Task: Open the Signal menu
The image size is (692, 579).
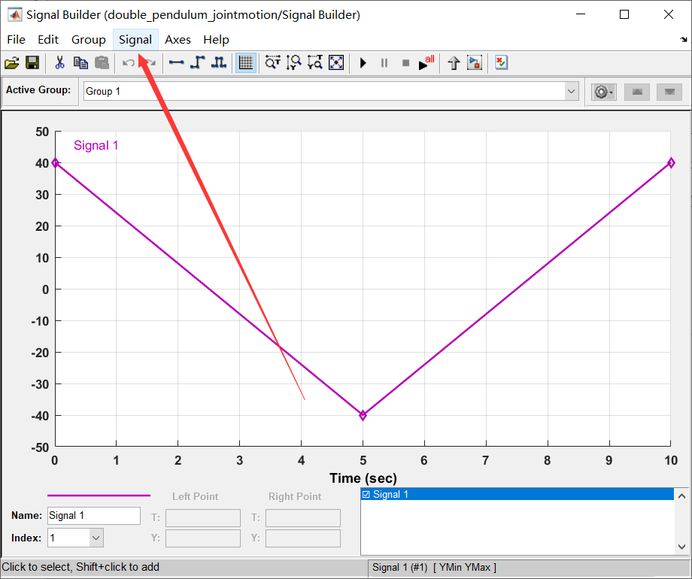Action: 135,40
